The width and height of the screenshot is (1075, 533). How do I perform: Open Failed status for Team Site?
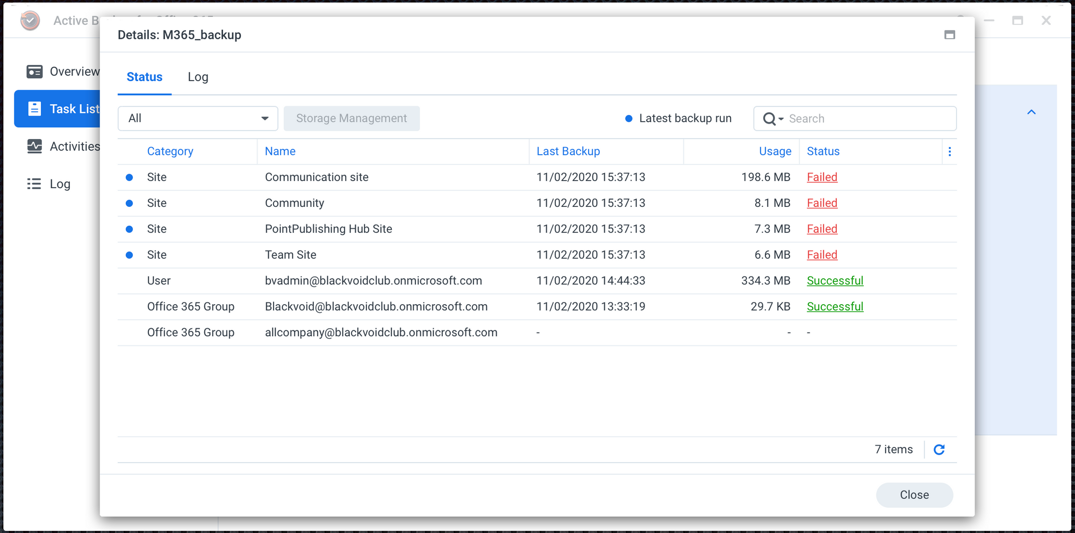[x=822, y=255]
